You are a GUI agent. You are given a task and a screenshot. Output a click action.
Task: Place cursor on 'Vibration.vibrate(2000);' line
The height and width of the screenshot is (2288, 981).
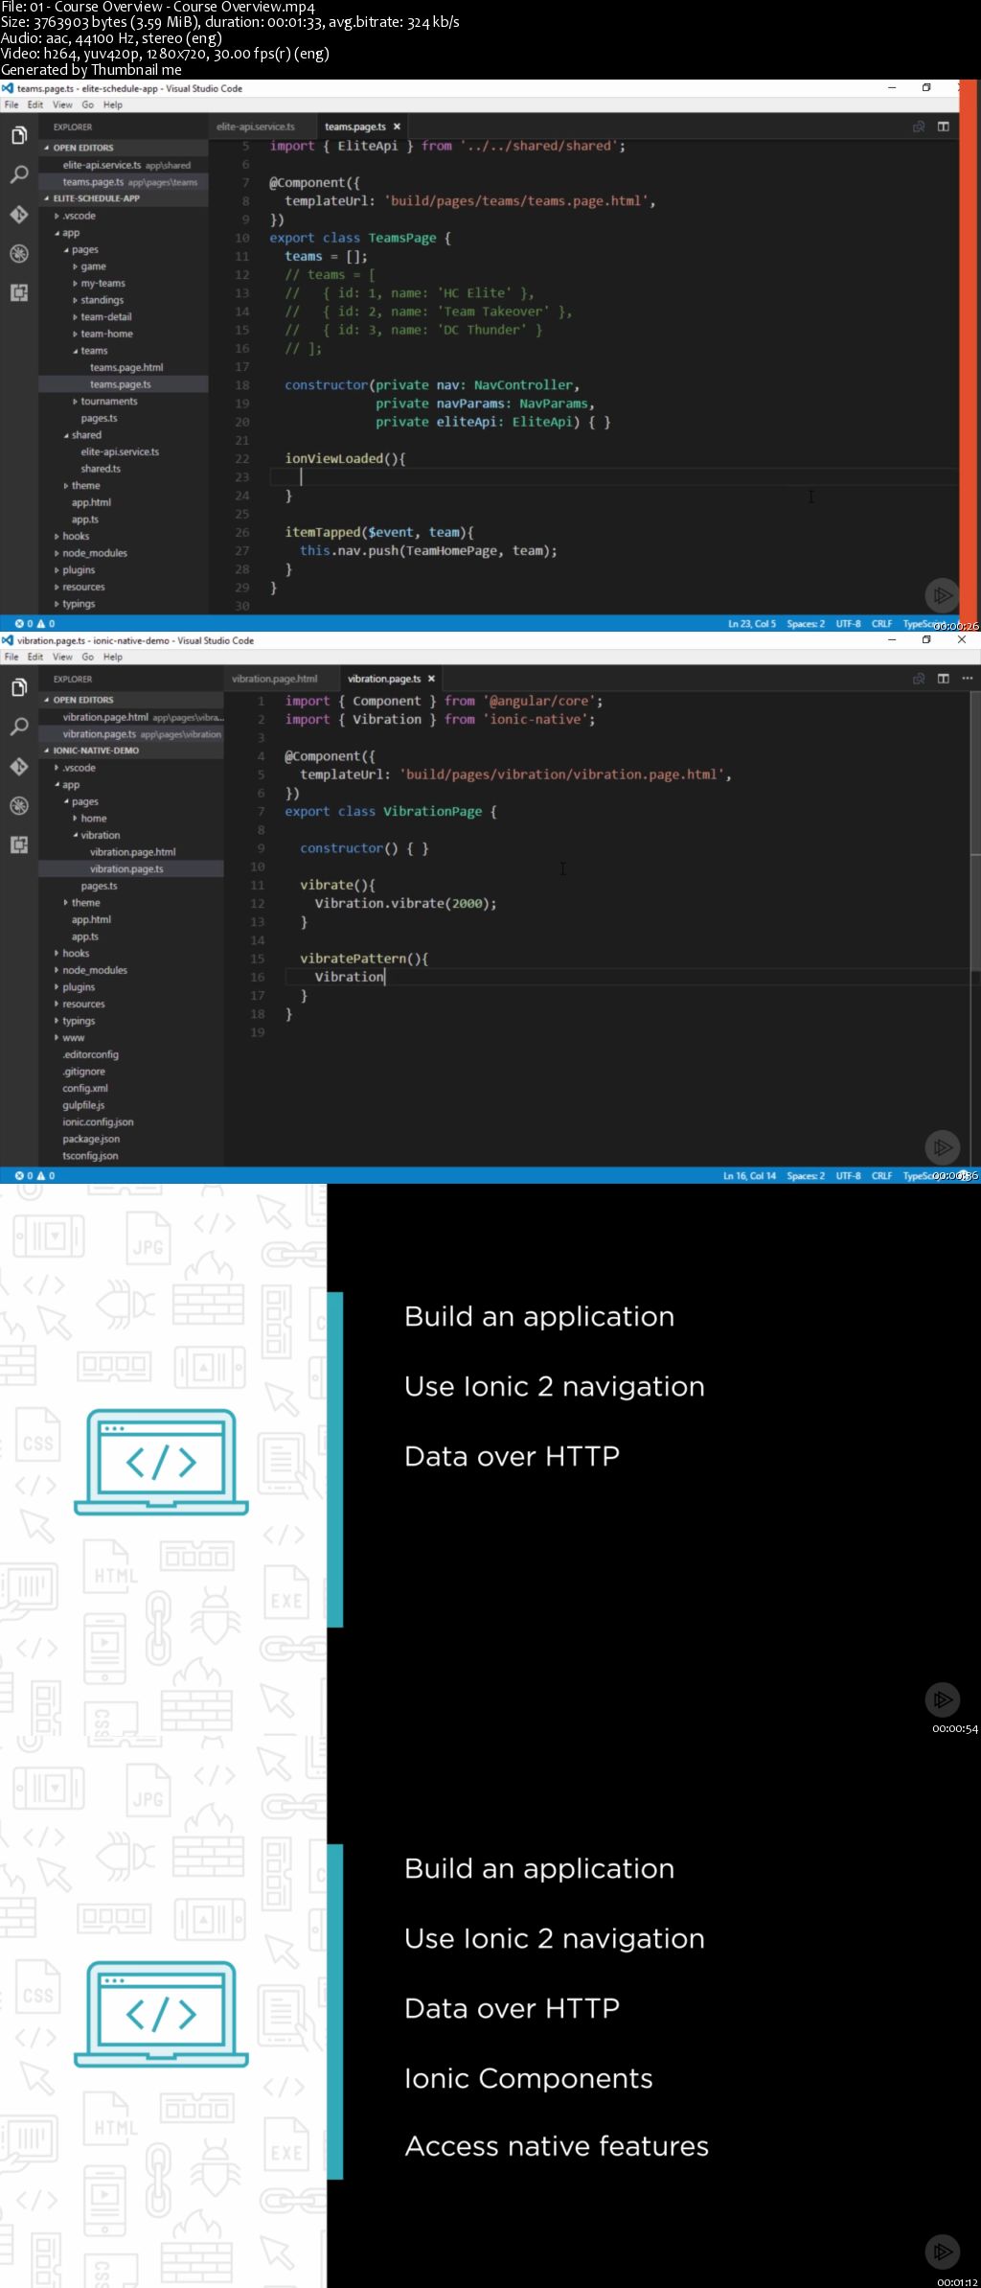(x=406, y=904)
